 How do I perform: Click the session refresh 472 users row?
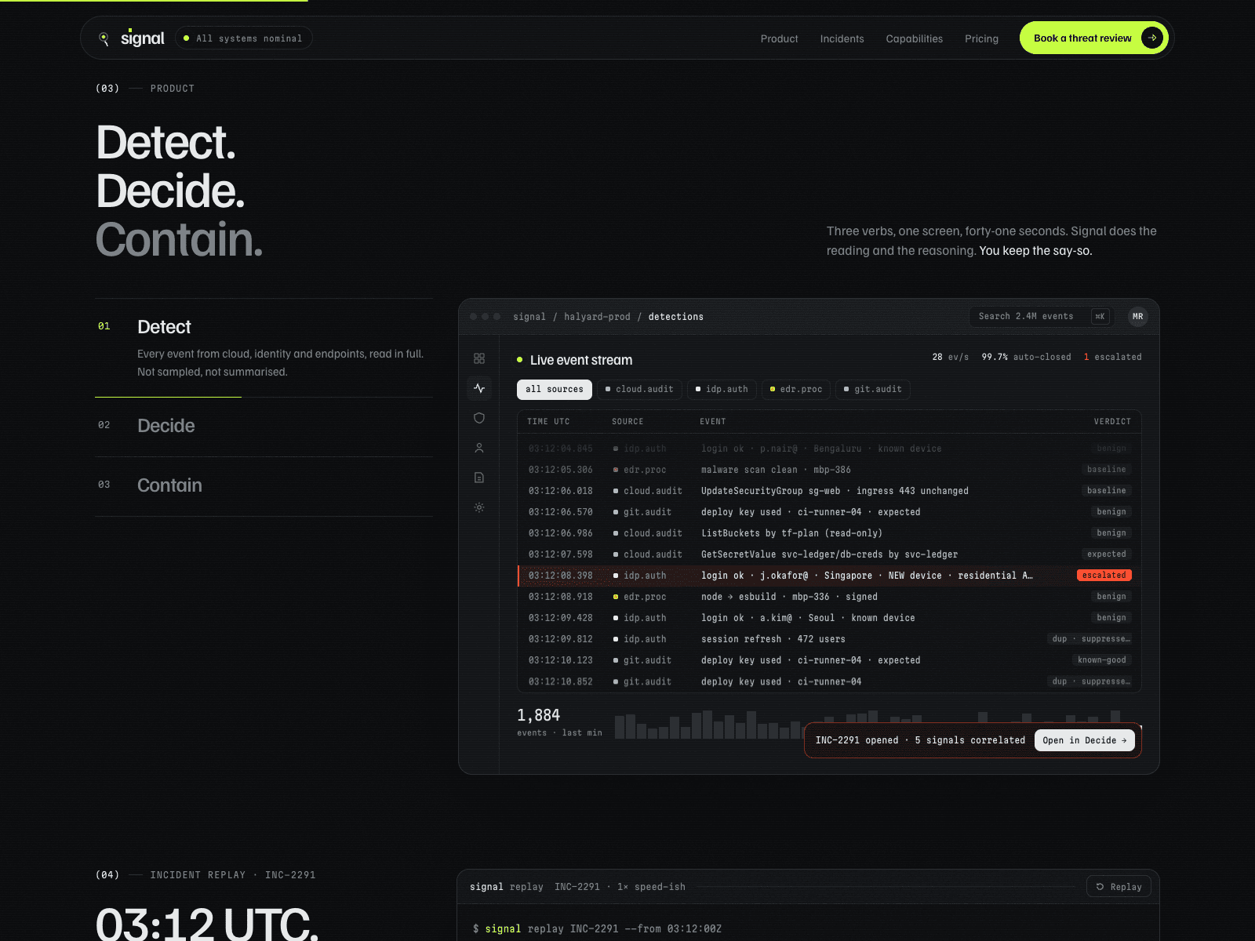[829, 639]
